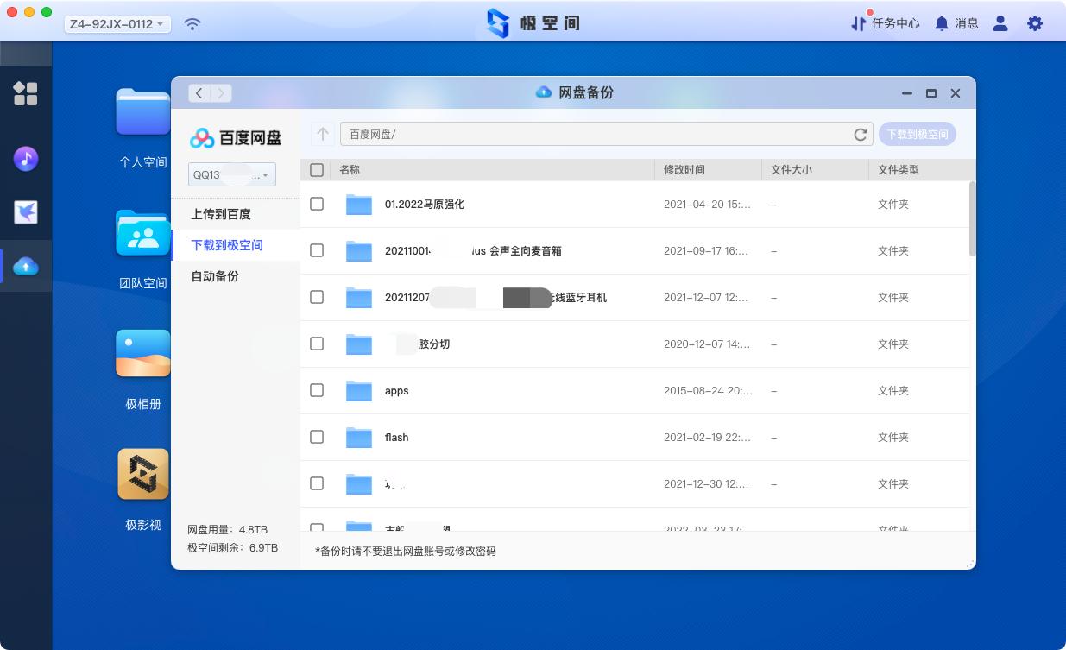This screenshot has width=1066, height=650.
Task: Click the 下载到极空间 button
Action: [x=915, y=134]
